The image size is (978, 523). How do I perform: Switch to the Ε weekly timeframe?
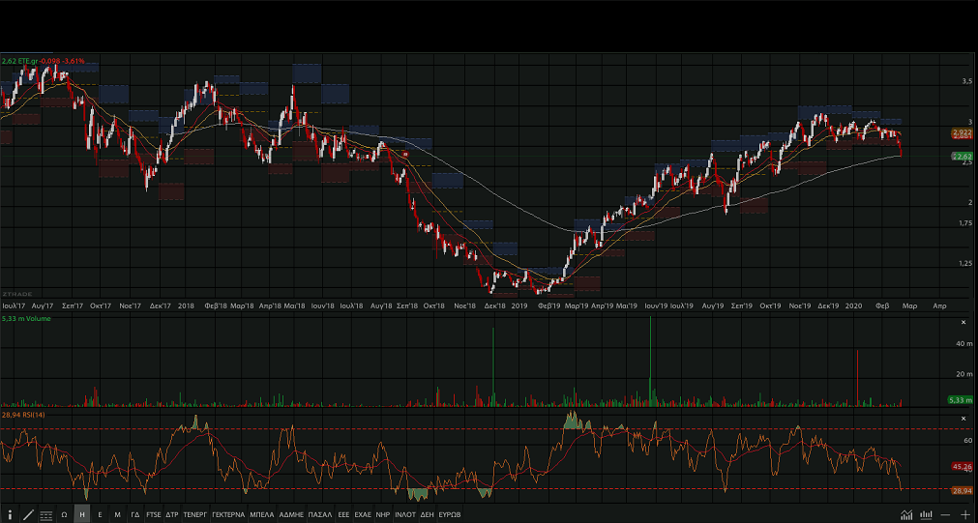click(100, 515)
